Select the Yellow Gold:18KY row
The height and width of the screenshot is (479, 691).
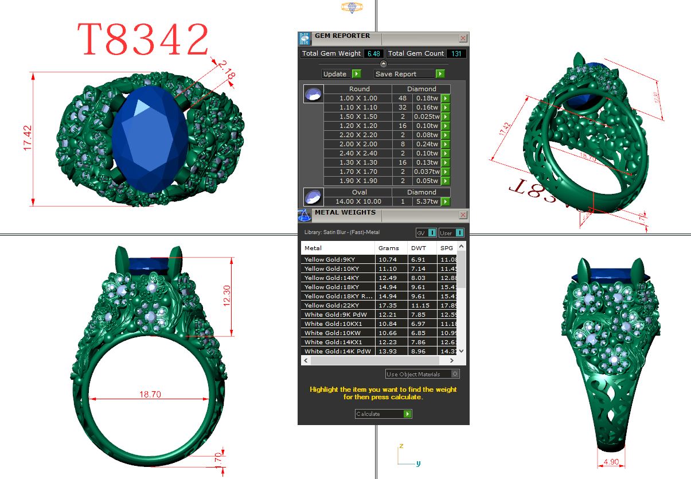point(338,287)
